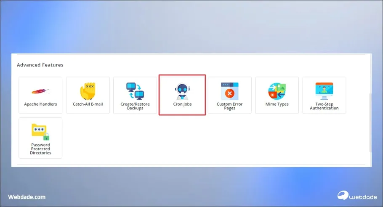The image size is (383, 207).
Task: Click the Password Protected Directories folder icon
Action: pos(40,131)
